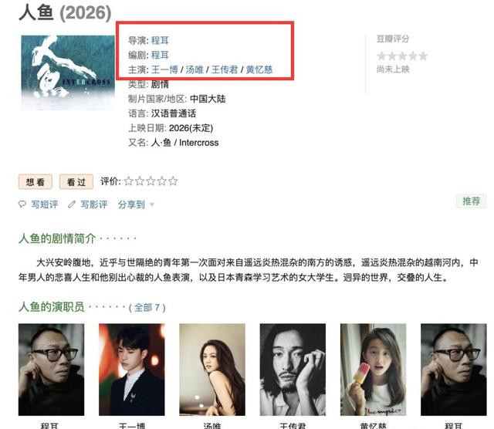Click 黄忆慈's photo holding a popsicle
This screenshot has height=429, width=494.
pyautogui.click(x=373, y=370)
